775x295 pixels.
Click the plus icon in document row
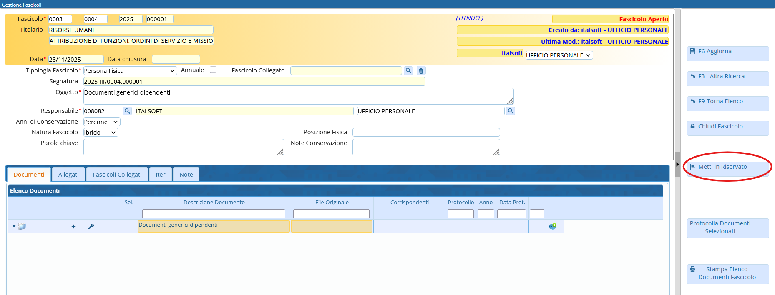74,227
